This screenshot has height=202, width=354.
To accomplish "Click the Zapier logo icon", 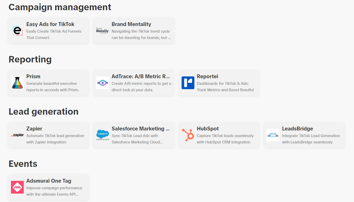I will [17, 135].
